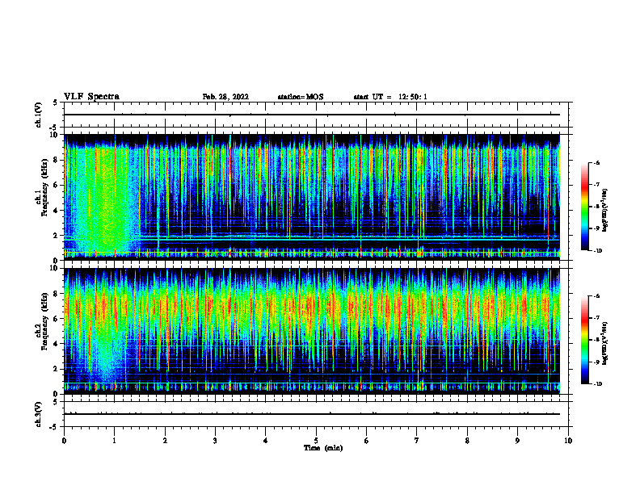Select the "start UT = 12:50: 1" text

click(x=390, y=97)
